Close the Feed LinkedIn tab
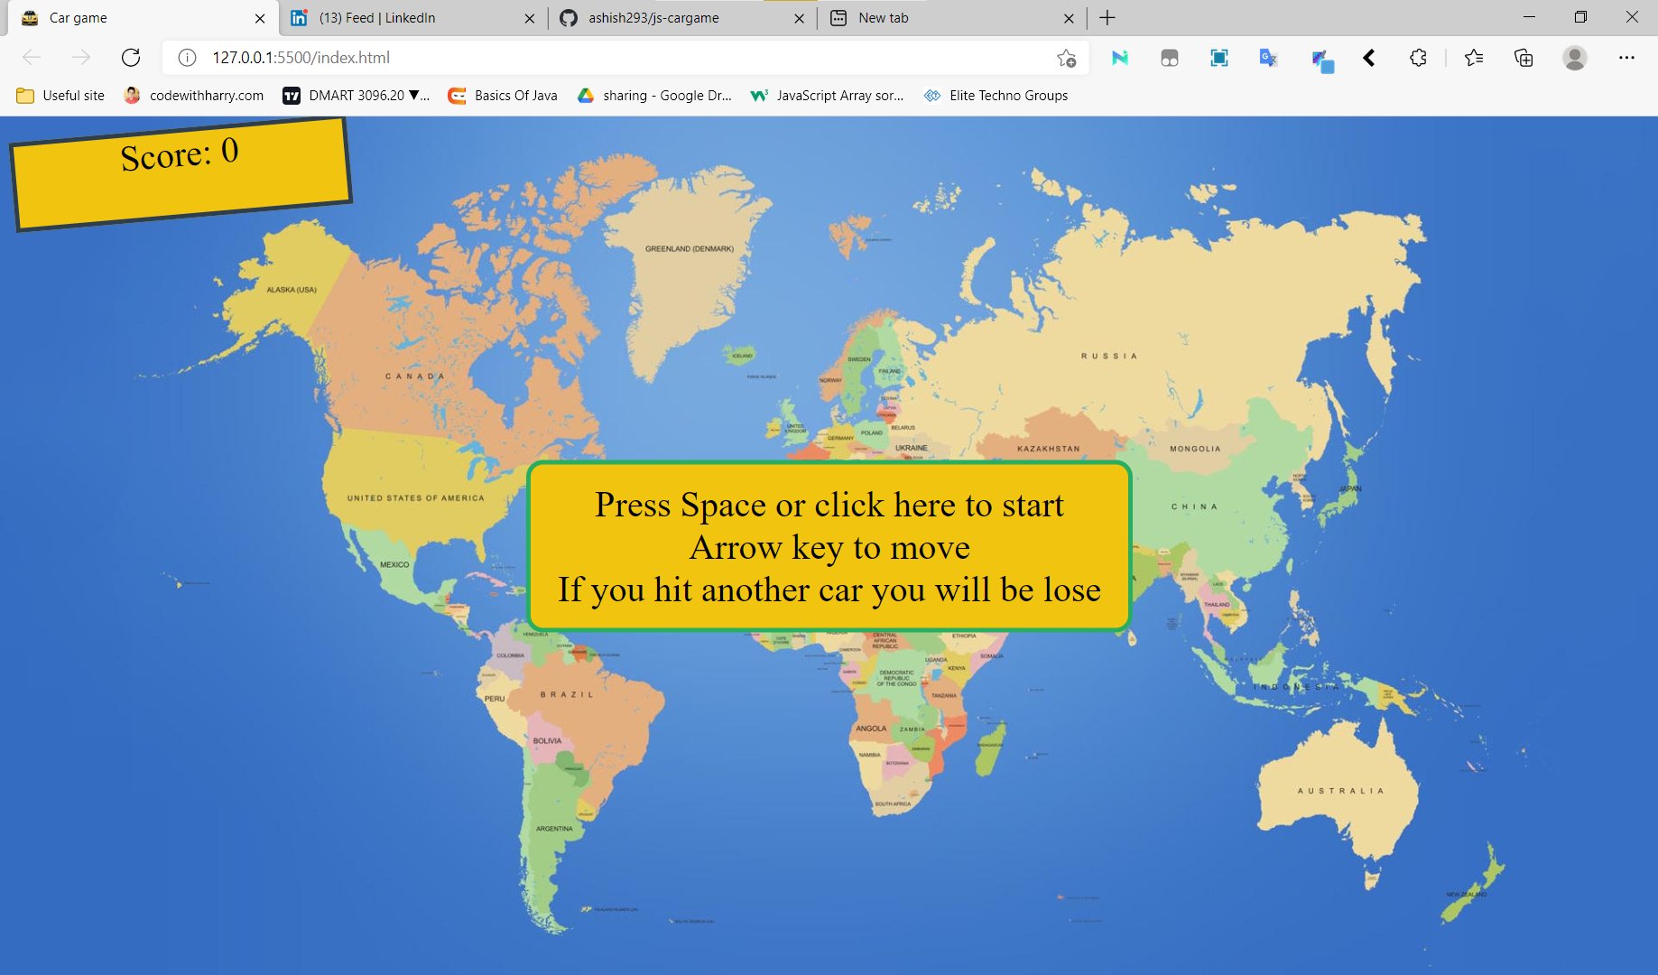Screen dimensions: 1658x975 pyautogui.click(x=530, y=18)
